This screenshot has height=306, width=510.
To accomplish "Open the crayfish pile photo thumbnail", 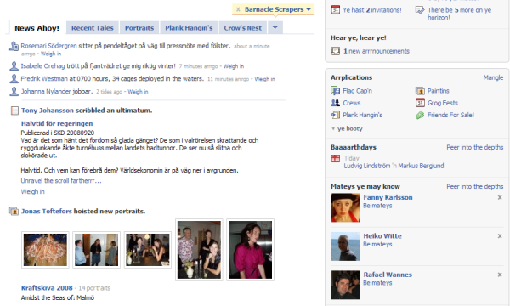I will click(x=45, y=250).
